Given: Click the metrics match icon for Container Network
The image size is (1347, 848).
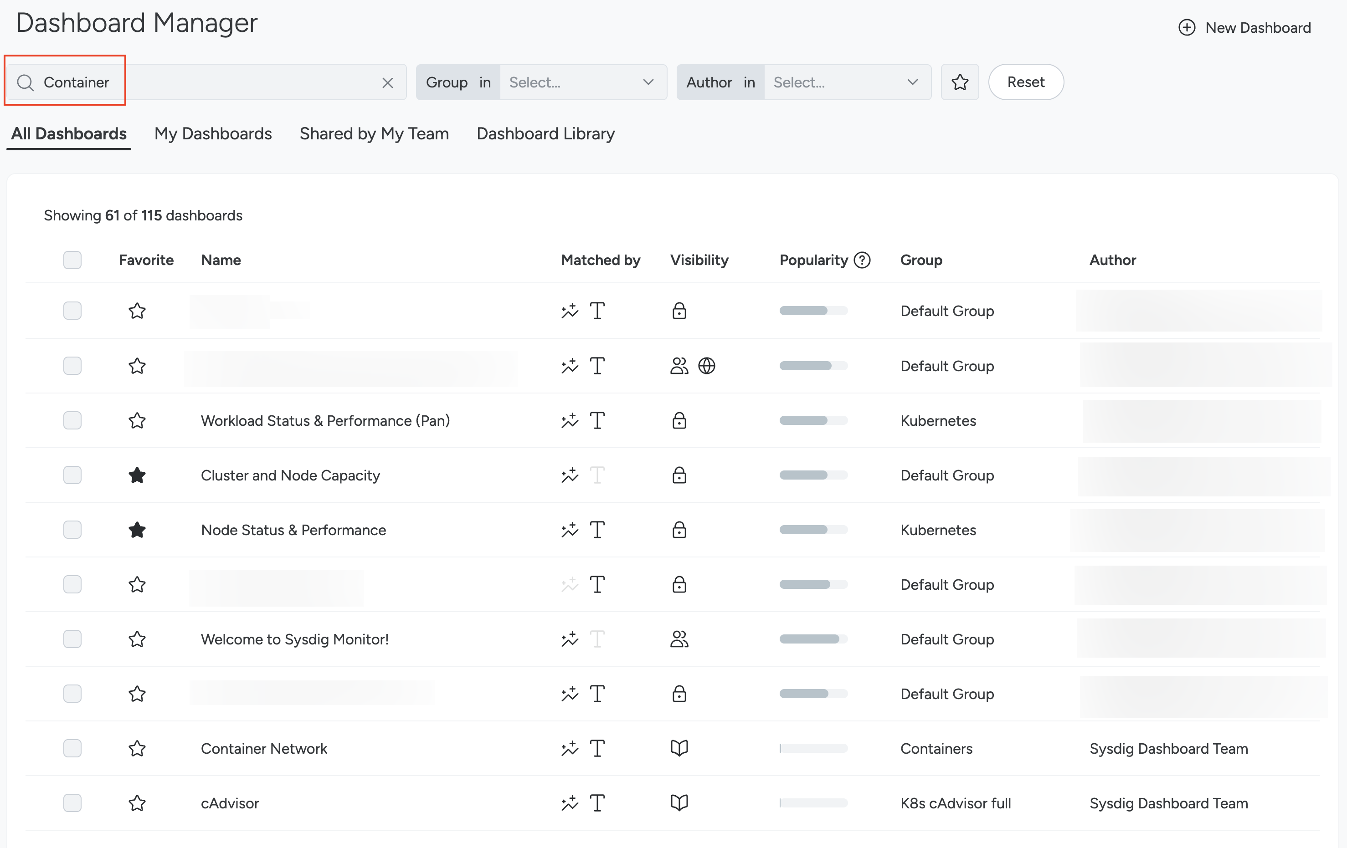Looking at the screenshot, I should [x=570, y=749].
